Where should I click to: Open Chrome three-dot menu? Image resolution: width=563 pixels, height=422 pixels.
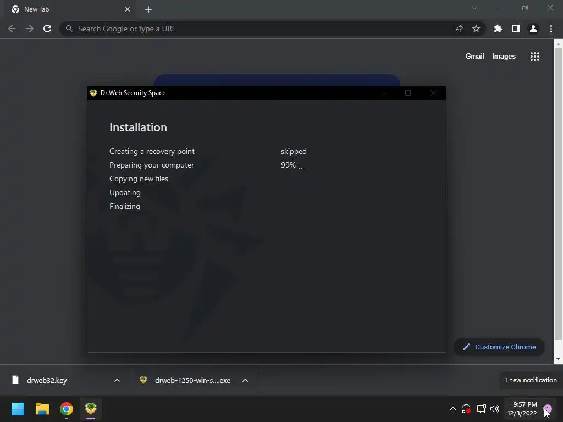(551, 29)
